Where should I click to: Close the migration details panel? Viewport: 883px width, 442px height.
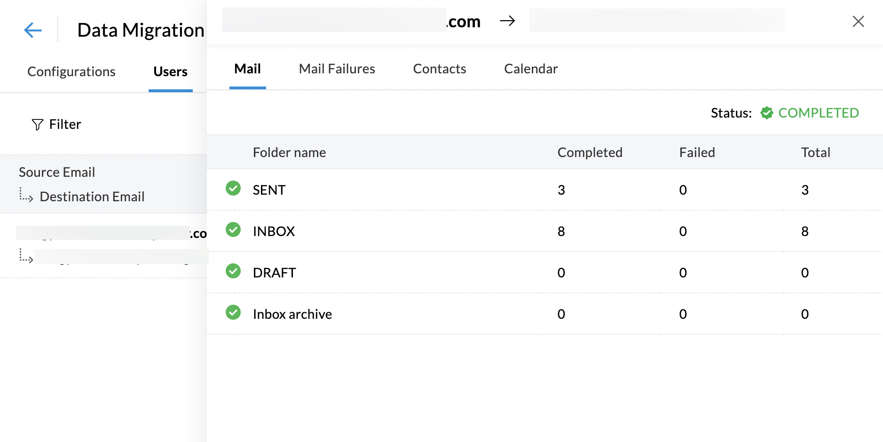[859, 21]
